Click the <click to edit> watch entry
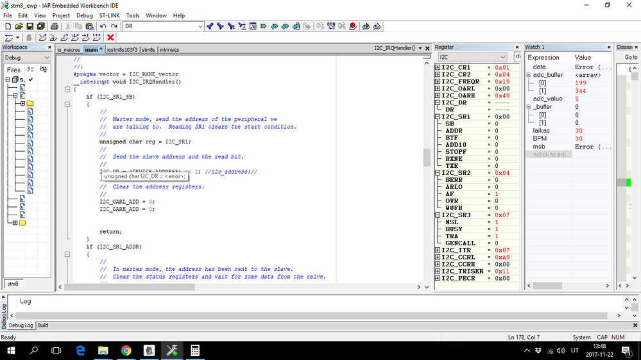Viewport: 641px width, 360px height. [551, 154]
